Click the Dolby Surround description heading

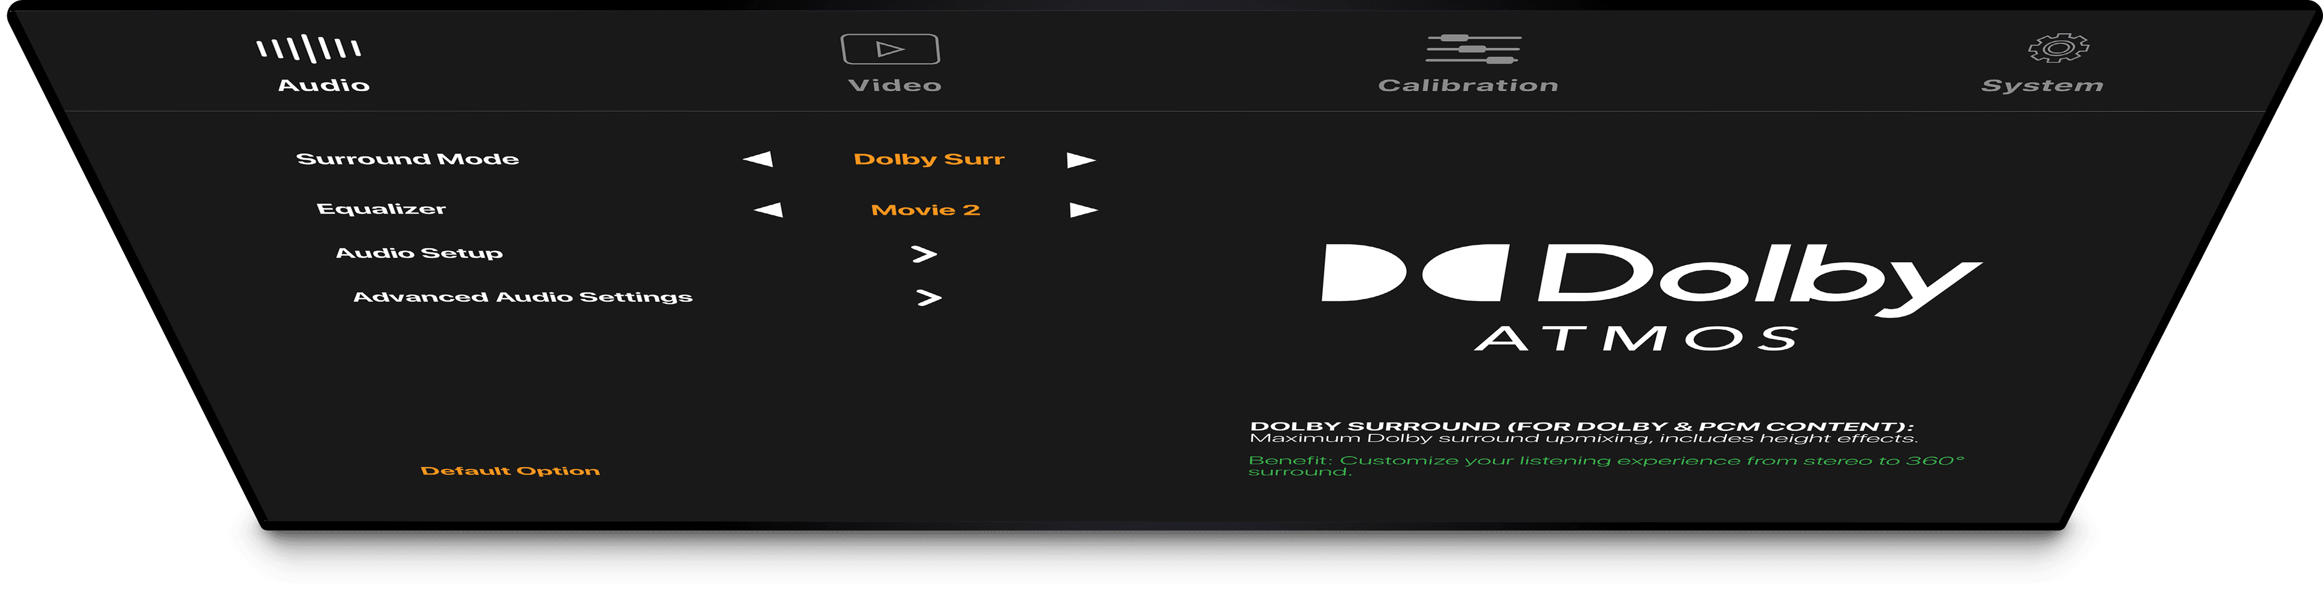1582,426
